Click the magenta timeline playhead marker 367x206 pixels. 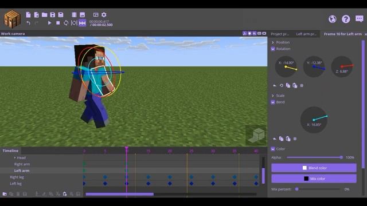(127, 148)
